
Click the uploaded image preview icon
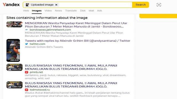[x=27, y=5]
